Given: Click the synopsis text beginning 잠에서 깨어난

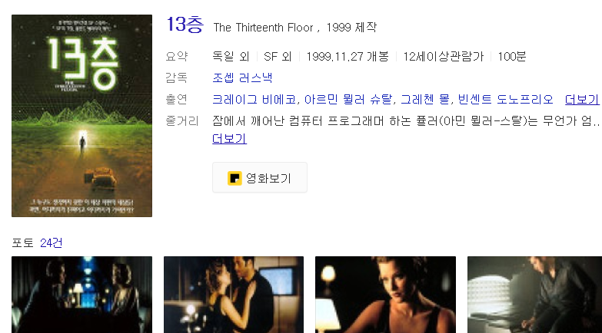Looking at the screenshot, I should tap(406, 121).
